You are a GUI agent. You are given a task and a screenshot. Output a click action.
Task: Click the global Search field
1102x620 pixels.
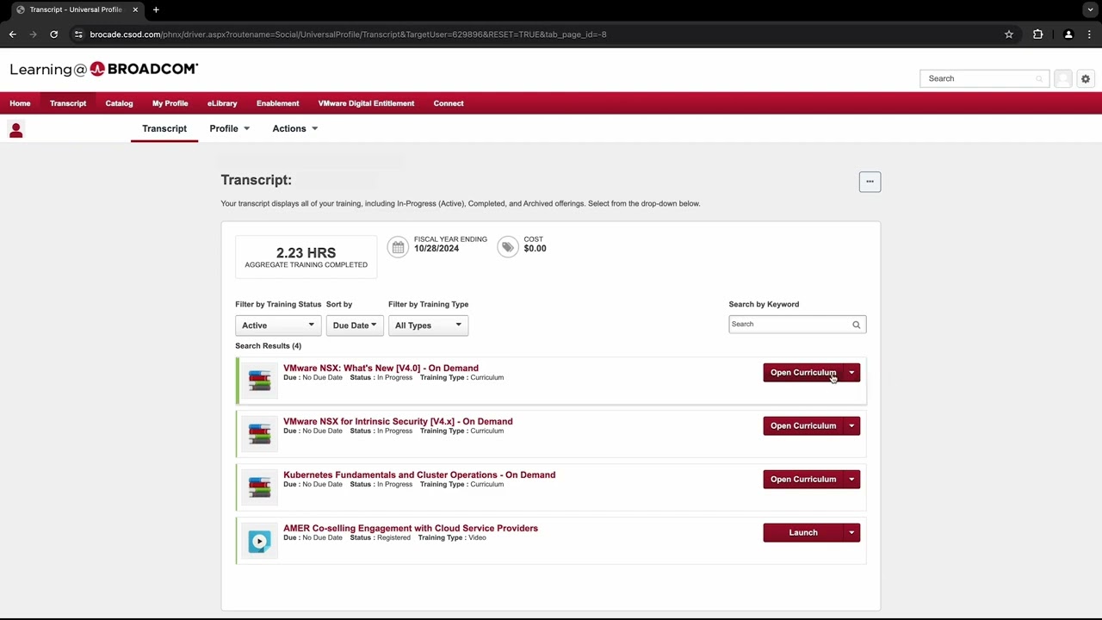[x=984, y=78]
